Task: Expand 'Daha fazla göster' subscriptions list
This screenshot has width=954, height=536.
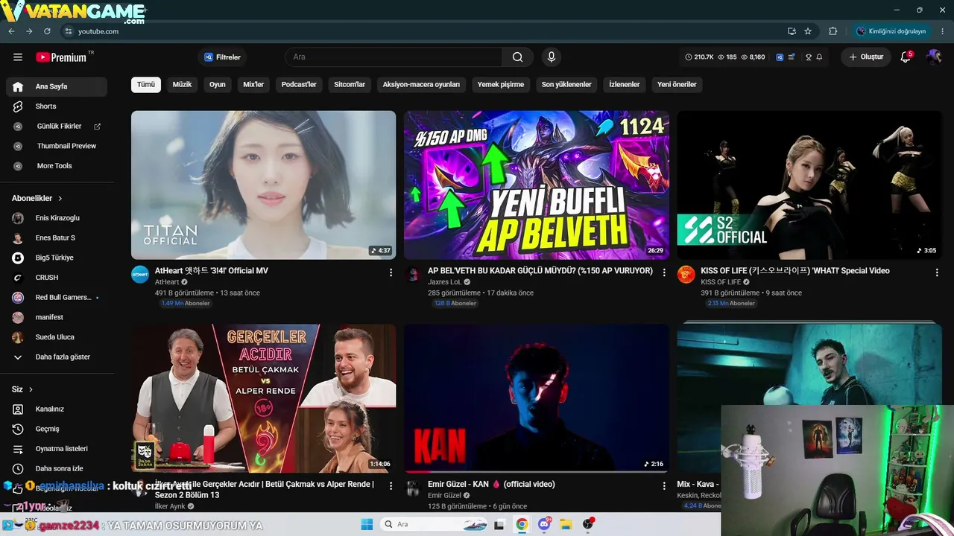Action: (x=57, y=357)
